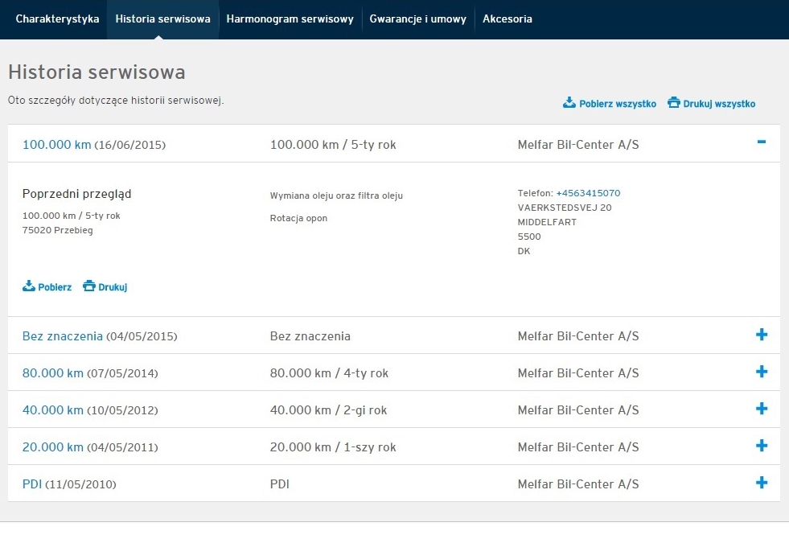Open the PDI entry link
This screenshot has width=789, height=535.
point(31,484)
